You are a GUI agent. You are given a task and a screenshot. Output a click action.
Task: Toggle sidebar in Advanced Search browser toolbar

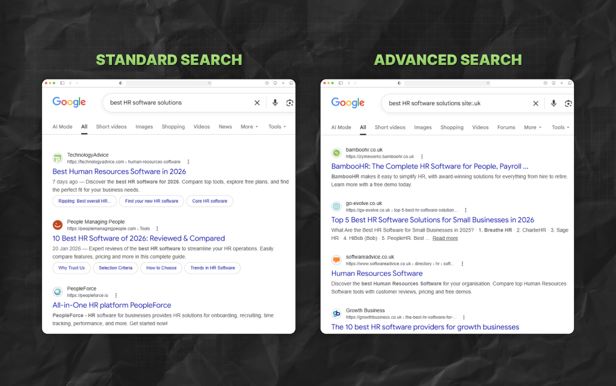pos(340,83)
